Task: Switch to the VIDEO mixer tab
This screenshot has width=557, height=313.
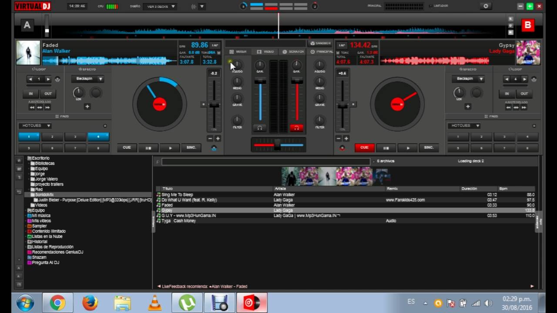Action: pyautogui.click(x=266, y=51)
